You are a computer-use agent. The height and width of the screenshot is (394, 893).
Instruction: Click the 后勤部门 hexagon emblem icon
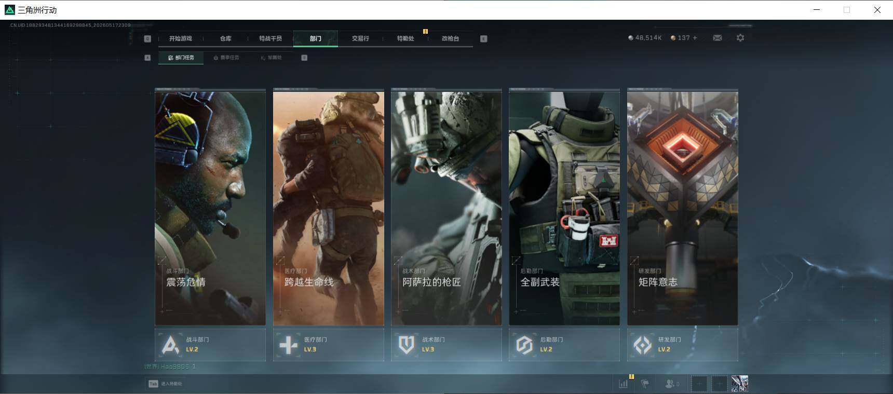click(x=524, y=345)
